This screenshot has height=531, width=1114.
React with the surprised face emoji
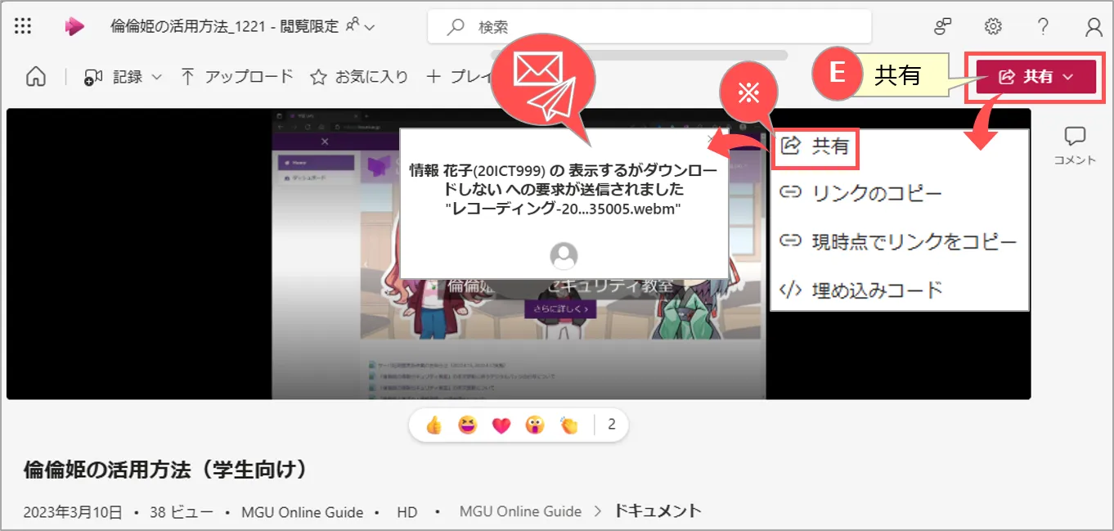pos(535,425)
